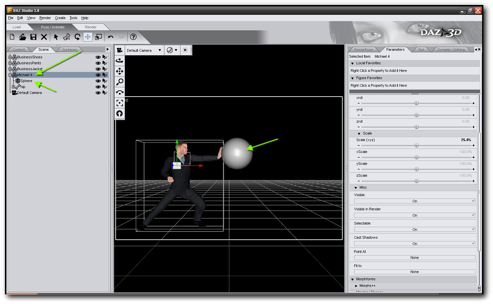Select the node selection arrow tool
The height and width of the screenshot is (304, 493).
pos(56,37)
